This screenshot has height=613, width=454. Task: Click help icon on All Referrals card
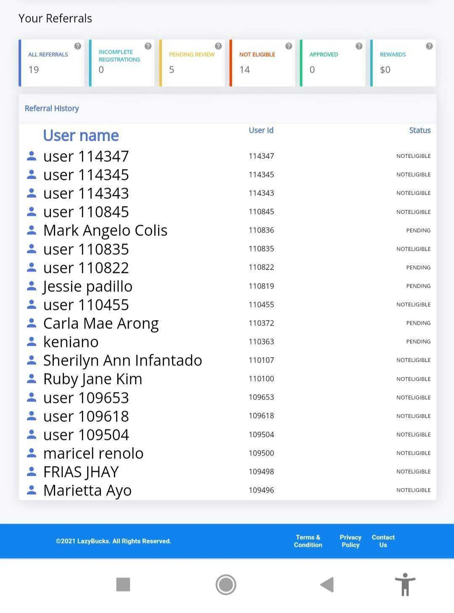pos(78,46)
